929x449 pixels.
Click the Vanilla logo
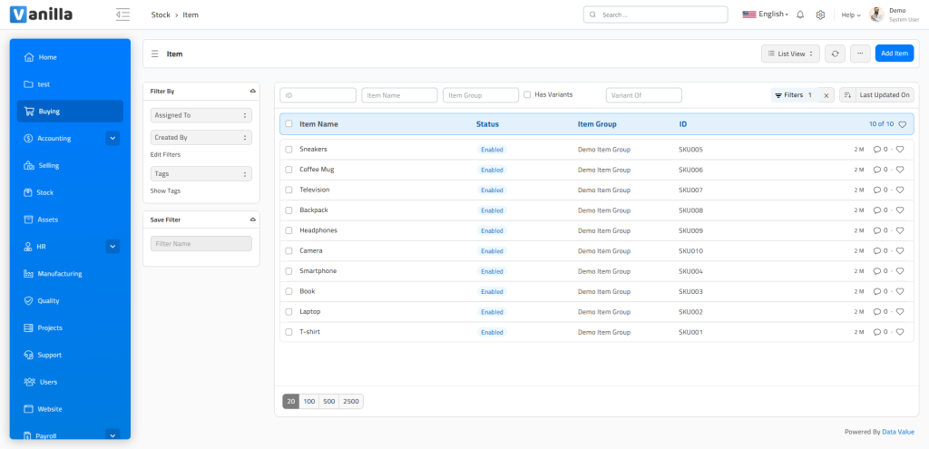coord(42,15)
